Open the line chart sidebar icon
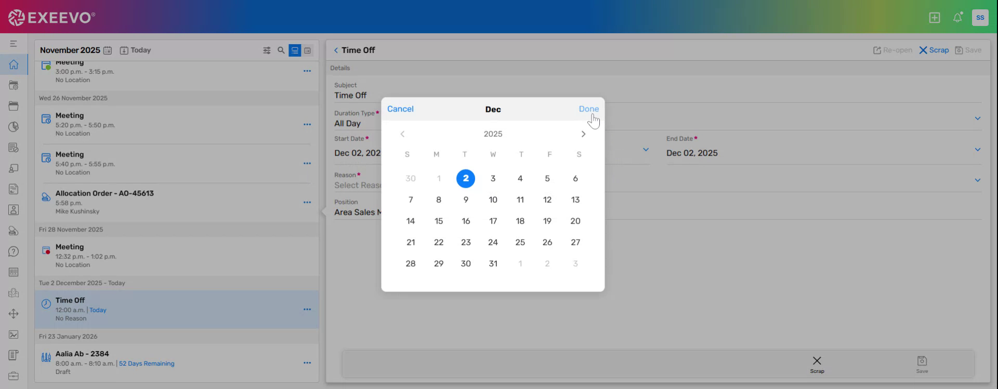This screenshot has height=389, width=998. [14, 334]
